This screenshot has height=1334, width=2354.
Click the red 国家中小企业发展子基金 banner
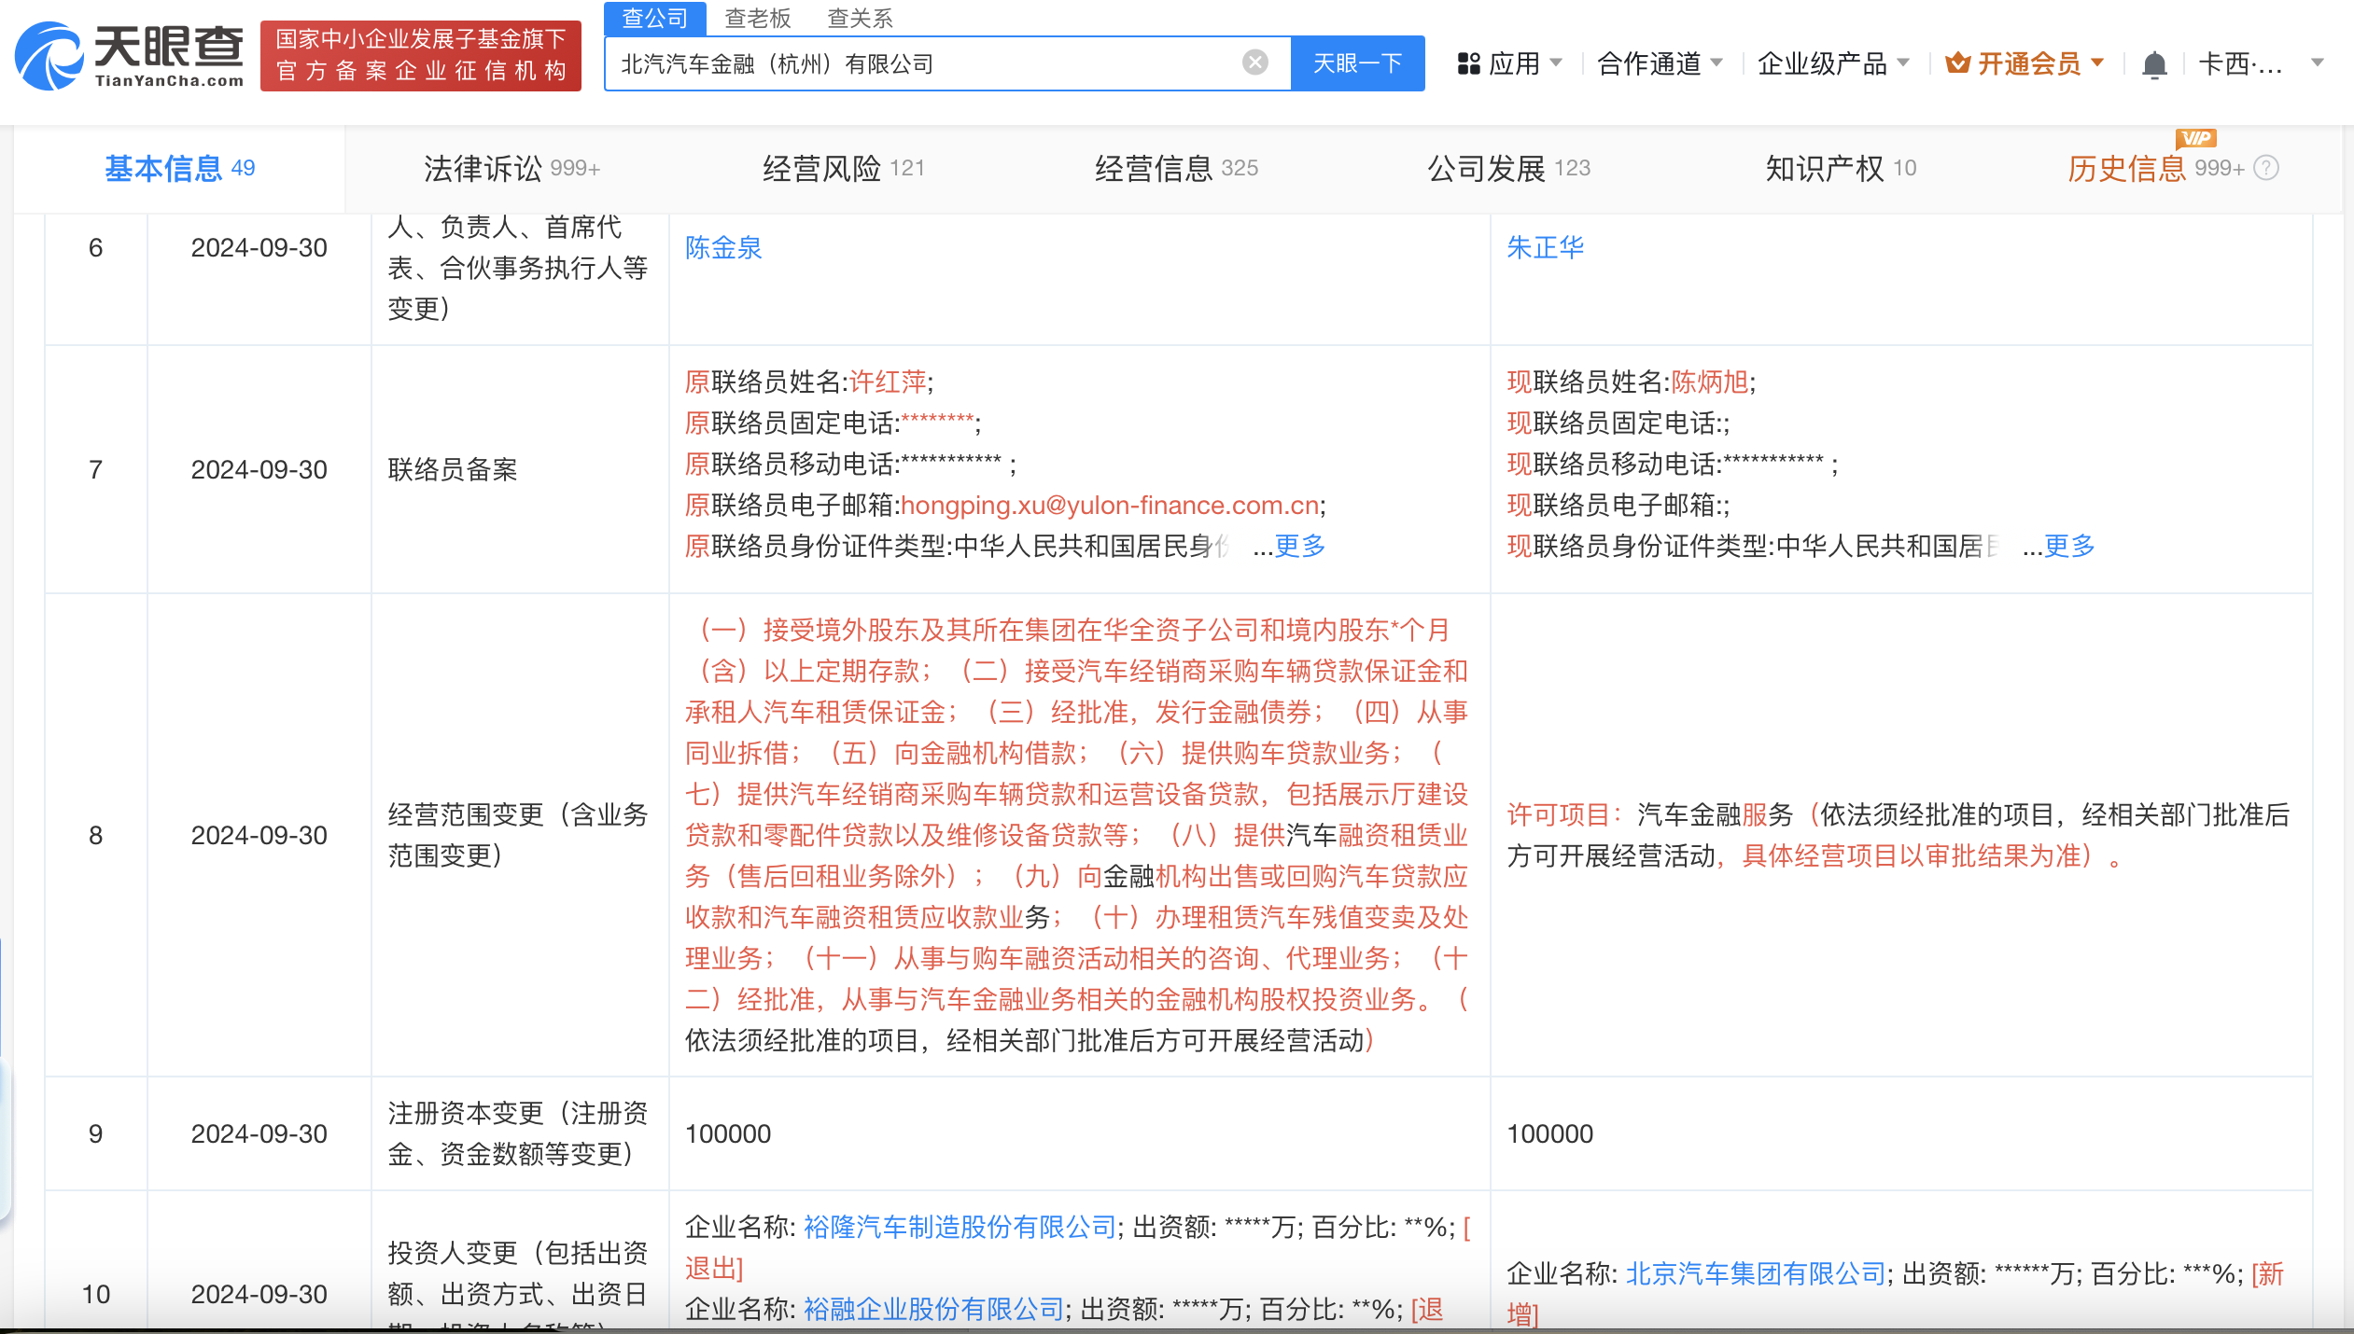[x=421, y=55]
